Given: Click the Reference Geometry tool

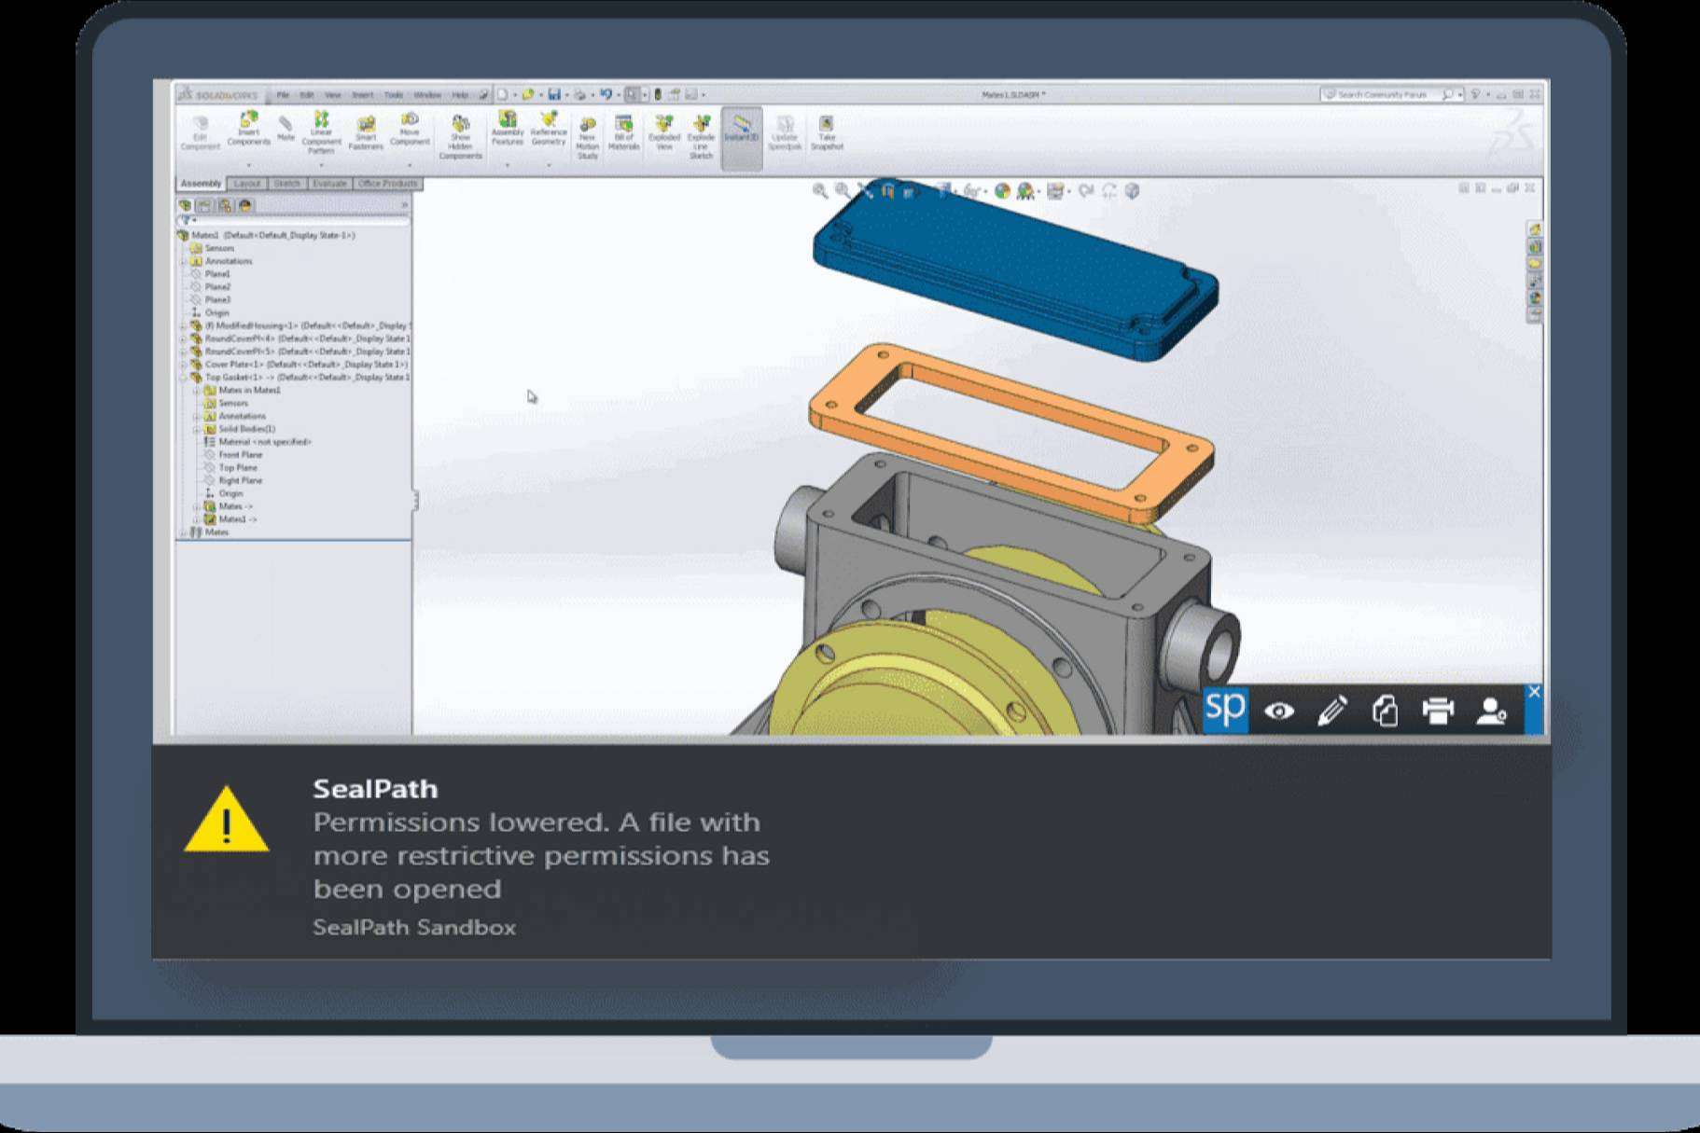Looking at the screenshot, I should click(549, 129).
